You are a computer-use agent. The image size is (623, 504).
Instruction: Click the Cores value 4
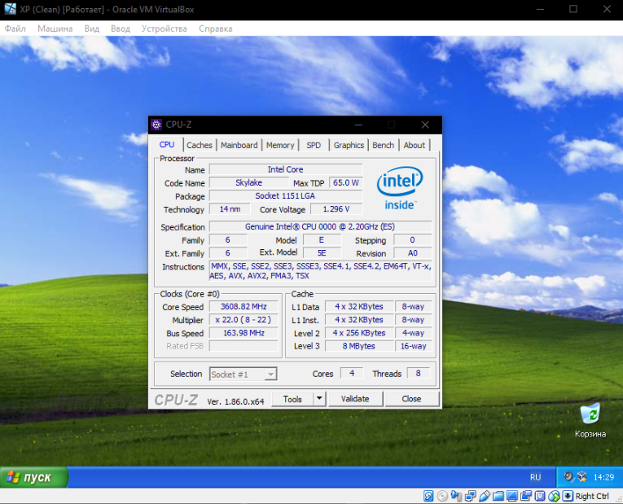[x=352, y=374]
